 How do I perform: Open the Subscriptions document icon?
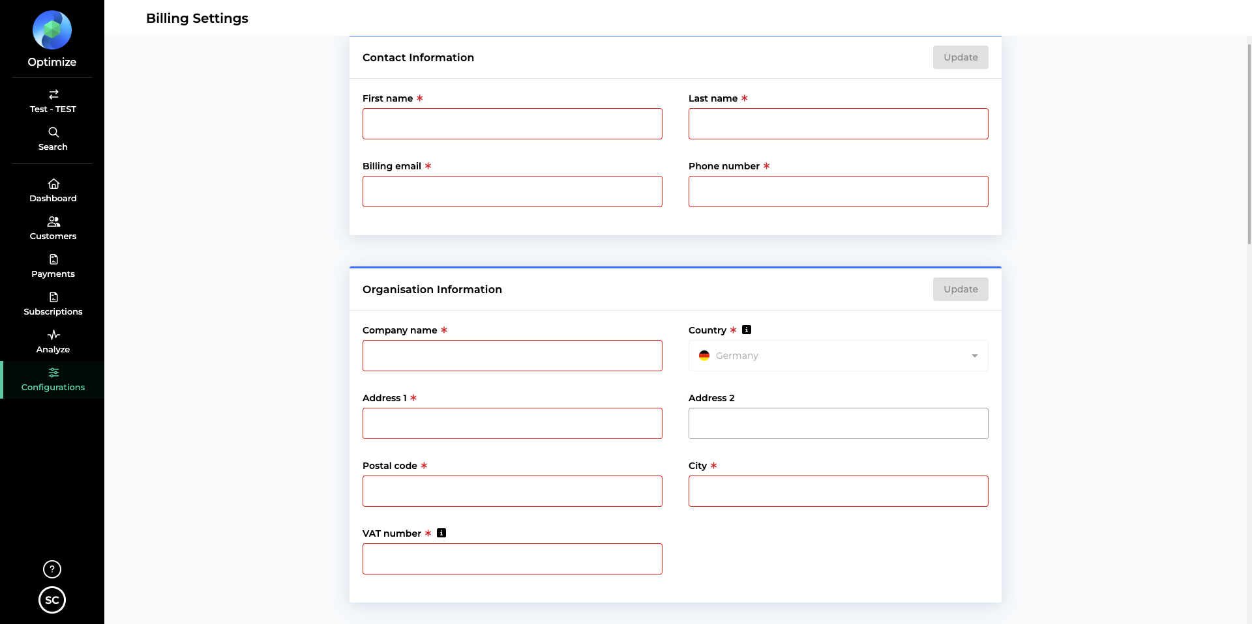(53, 297)
